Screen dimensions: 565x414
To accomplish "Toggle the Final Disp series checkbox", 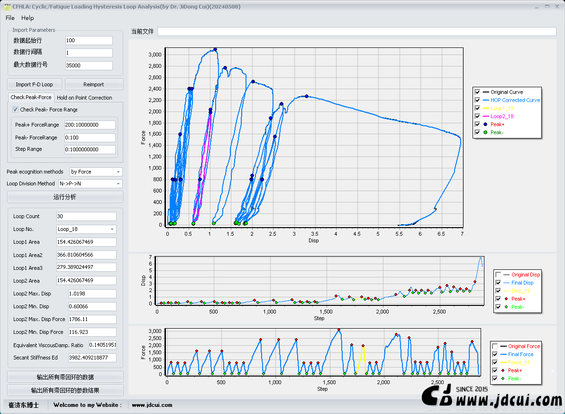I will tap(498, 283).
